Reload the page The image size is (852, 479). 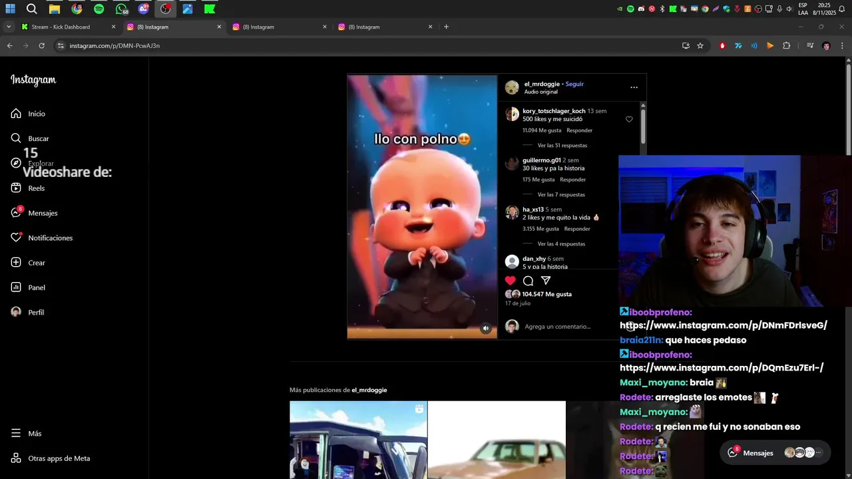click(41, 46)
